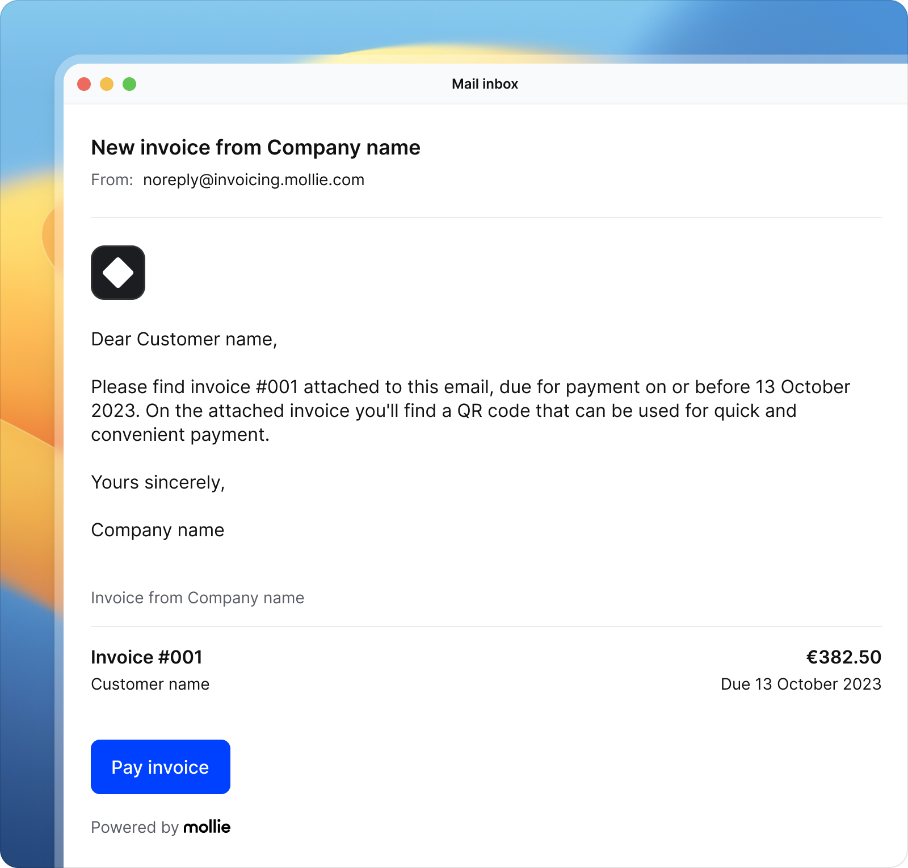Click the 'Powered by' footer text
This screenshot has width=908, height=868.
[134, 827]
